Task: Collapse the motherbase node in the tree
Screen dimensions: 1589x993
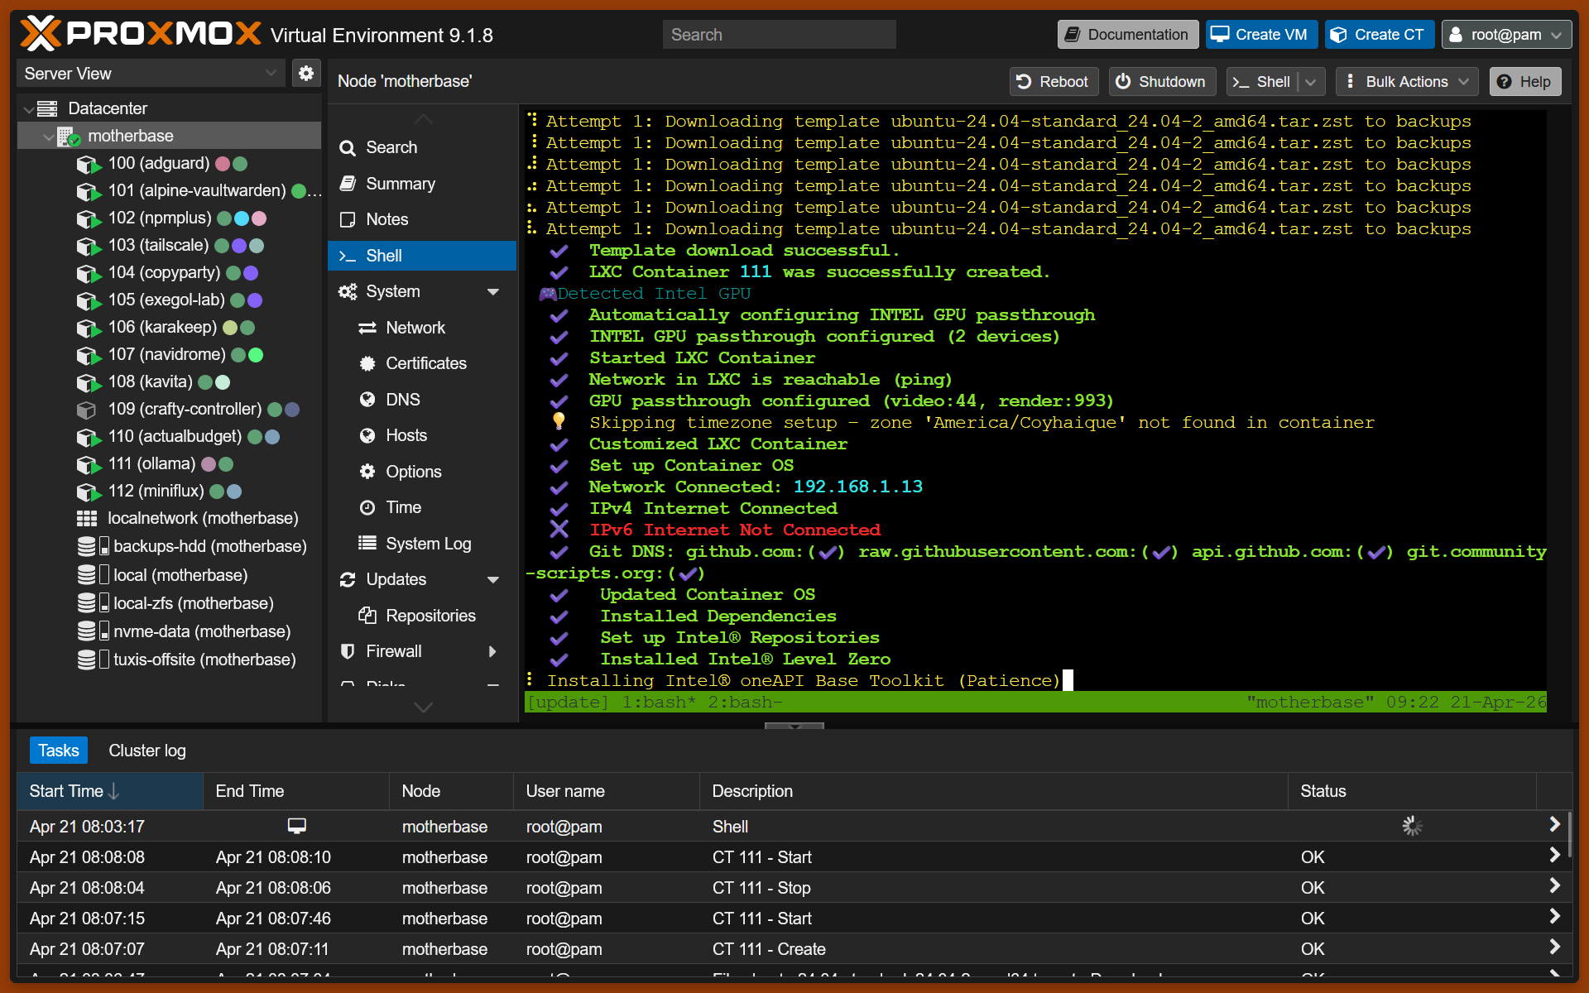Action: click(48, 137)
